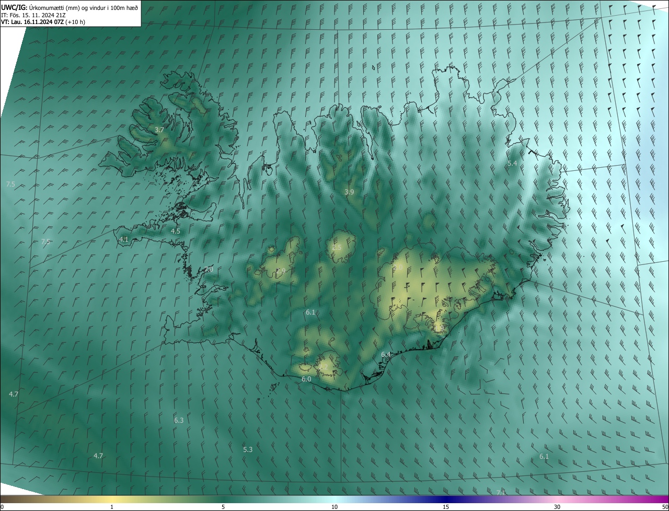
Task: Click the 2.2 value on the southern glacier
Action: [x=323, y=367]
